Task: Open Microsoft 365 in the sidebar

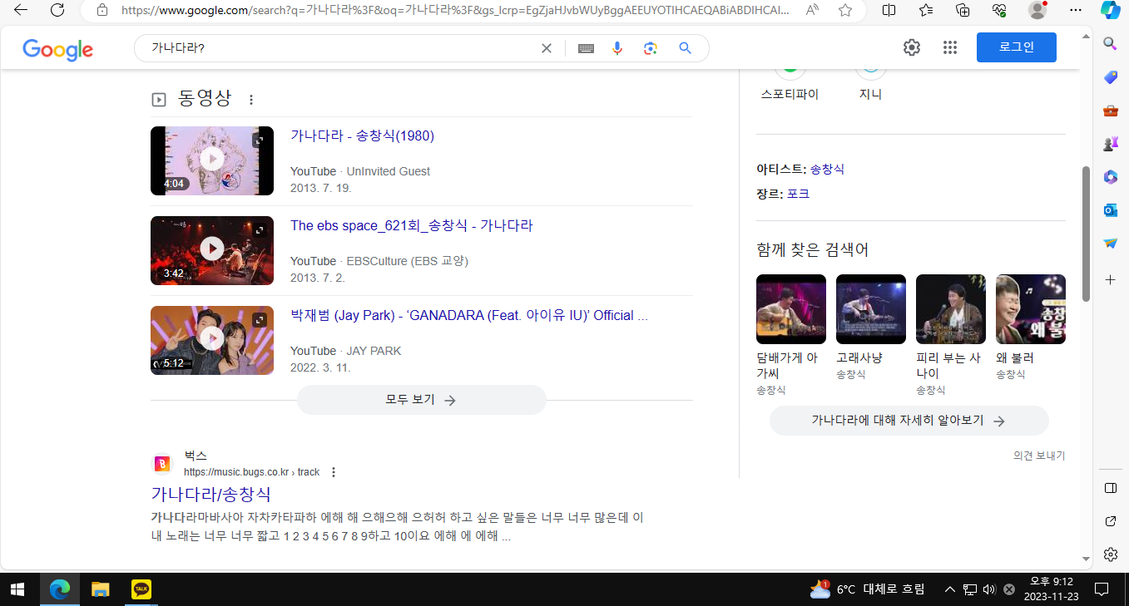Action: 1110,177
